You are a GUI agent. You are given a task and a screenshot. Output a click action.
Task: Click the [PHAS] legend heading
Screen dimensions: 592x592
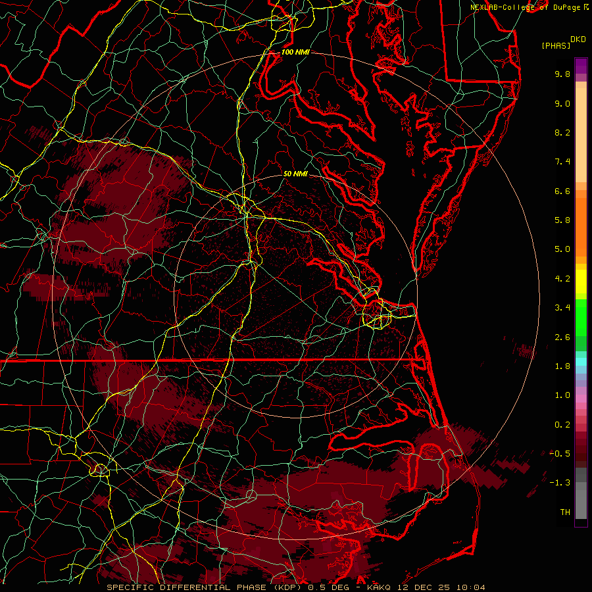click(556, 46)
